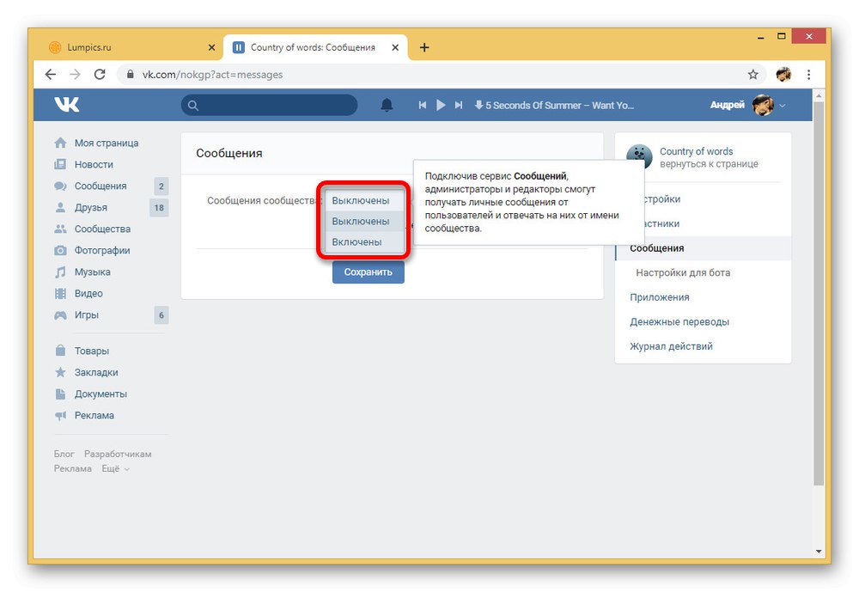Viewport: 859px width, 592px height.
Task: Select second Выключены option in dropdown list
Action: click(364, 221)
